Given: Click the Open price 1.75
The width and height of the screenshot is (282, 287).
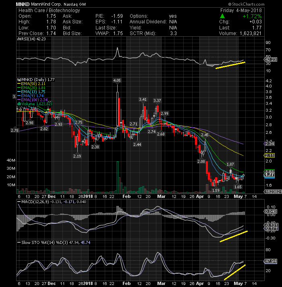Looking at the screenshot, I should click(x=51, y=16).
